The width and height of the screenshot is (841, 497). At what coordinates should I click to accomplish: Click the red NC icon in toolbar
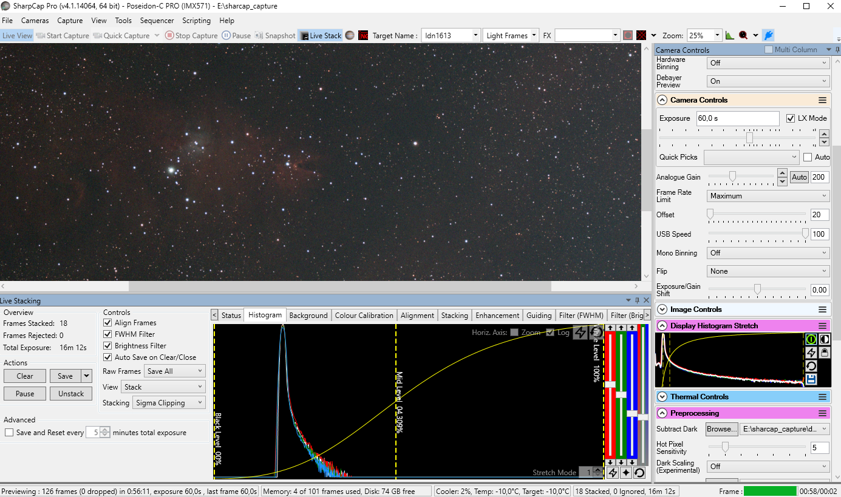pos(363,36)
